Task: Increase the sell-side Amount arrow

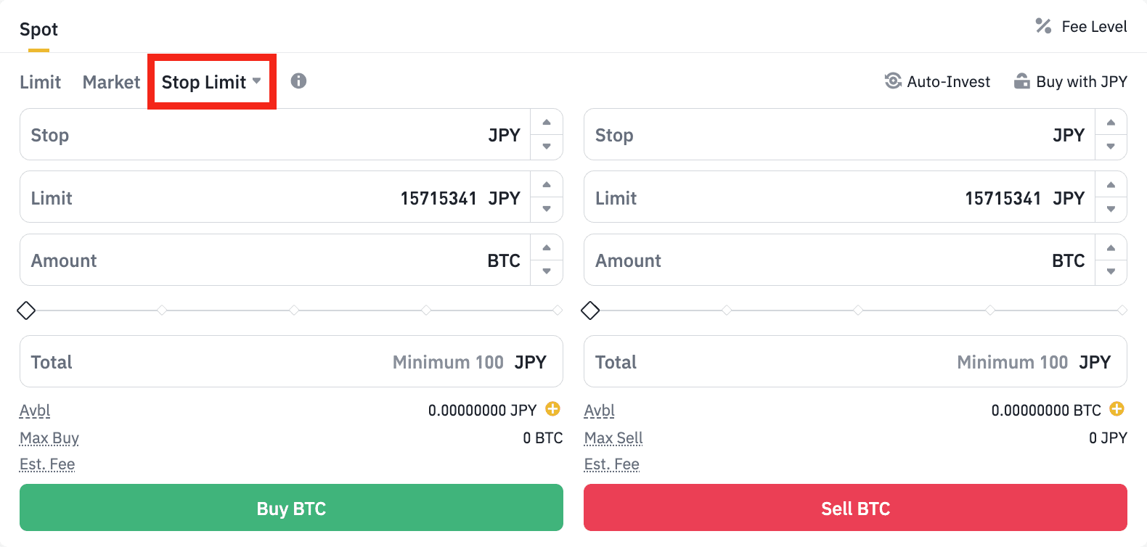Action: tap(1111, 248)
